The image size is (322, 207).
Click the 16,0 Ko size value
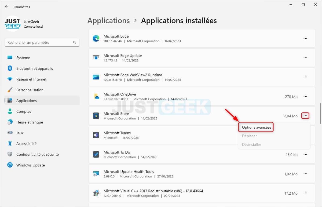pos(292,155)
